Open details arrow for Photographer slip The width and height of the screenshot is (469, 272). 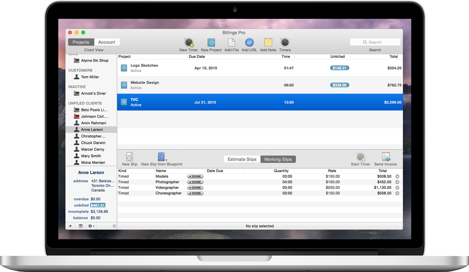click(397, 182)
